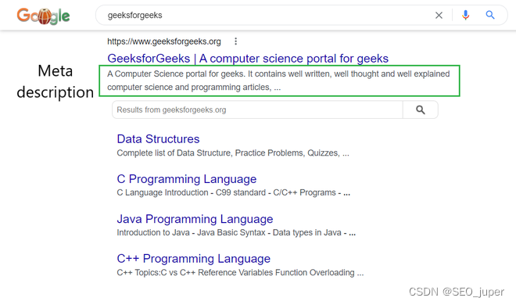Click the C++ Topics snippet text
Screen dimensions: 516x305
240,273
